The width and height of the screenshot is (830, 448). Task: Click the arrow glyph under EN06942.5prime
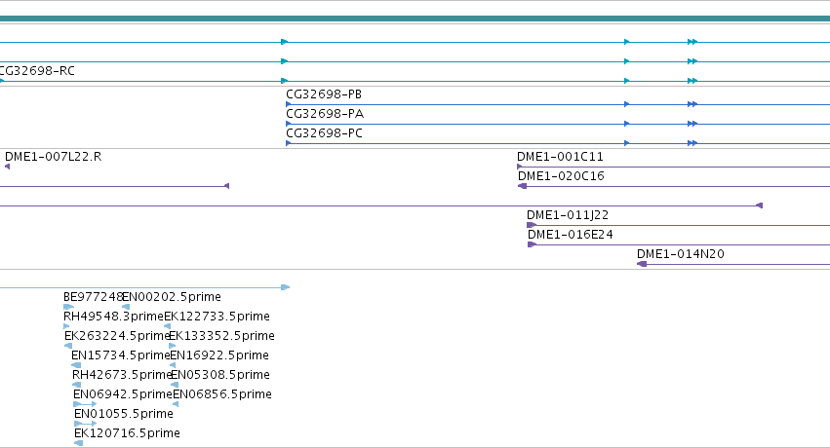tap(85, 404)
